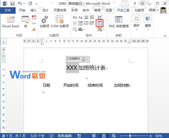Open the 宏 macros dialog
The height and width of the screenshot is (138, 169).
(26, 22)
